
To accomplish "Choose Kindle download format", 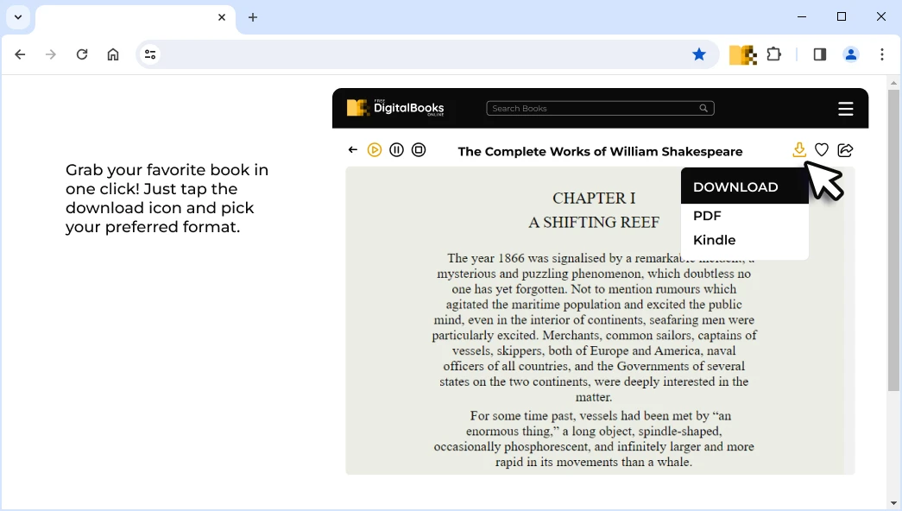I will 714,240.
